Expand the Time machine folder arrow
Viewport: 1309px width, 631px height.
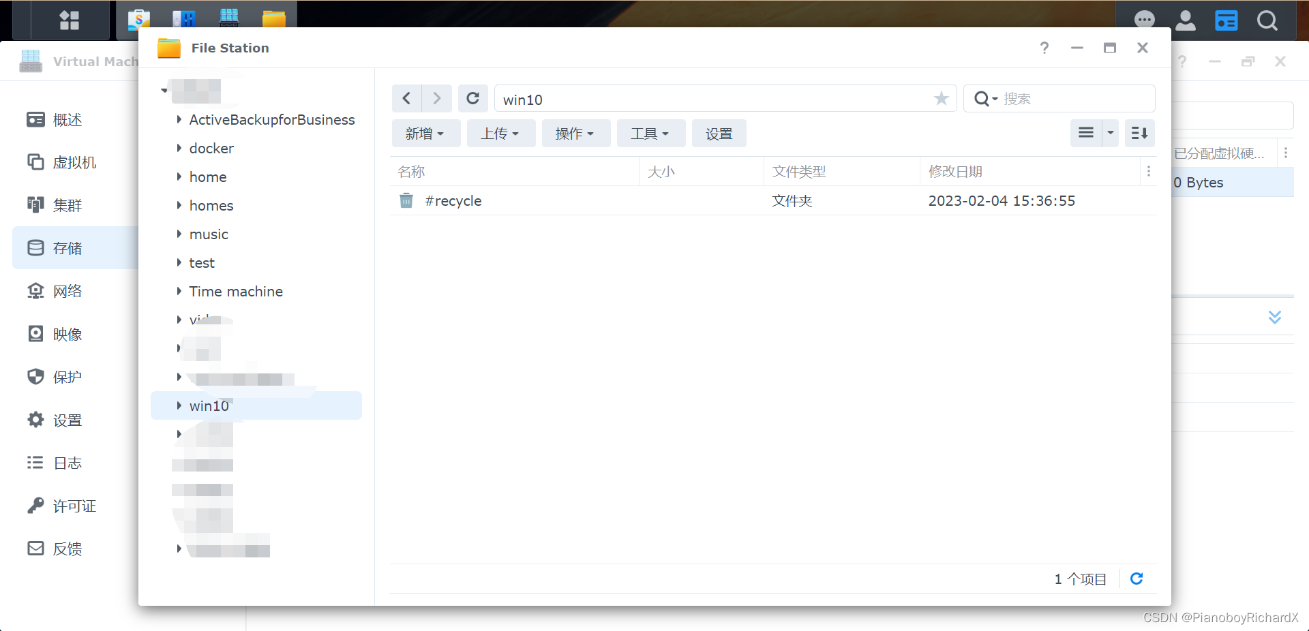179,291
